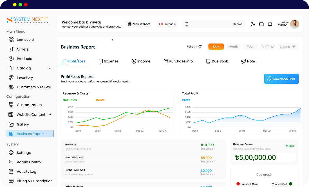This screenshot has height=187, width=309.
Task: Click the custom filter lines icon
Action: (x=294, y=47)
